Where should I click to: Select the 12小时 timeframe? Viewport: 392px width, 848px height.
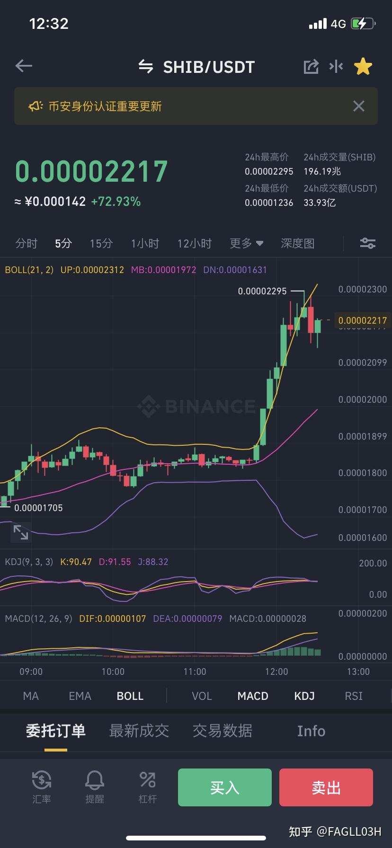point(195,243)
